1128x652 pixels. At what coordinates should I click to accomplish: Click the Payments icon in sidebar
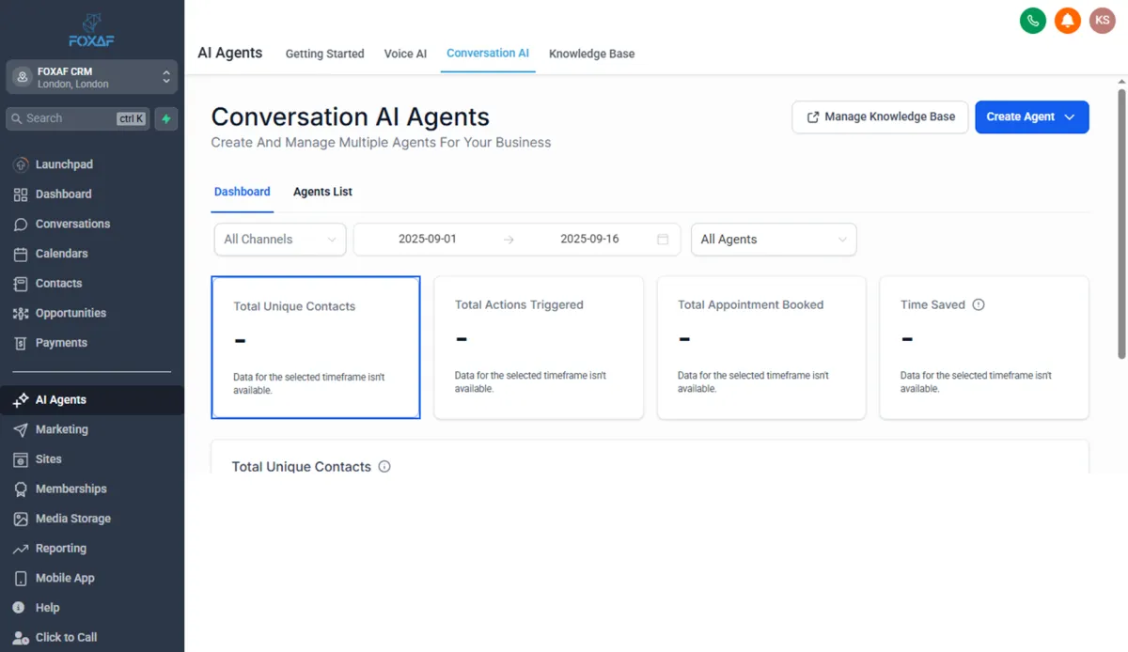(x=21, y=343)
